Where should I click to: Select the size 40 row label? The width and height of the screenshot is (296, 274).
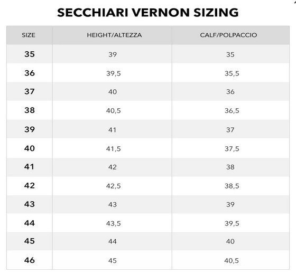[x=30, y=148]
